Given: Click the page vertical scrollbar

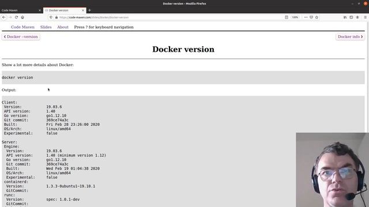Looking at the screenshot, I should tap(367, 78).
